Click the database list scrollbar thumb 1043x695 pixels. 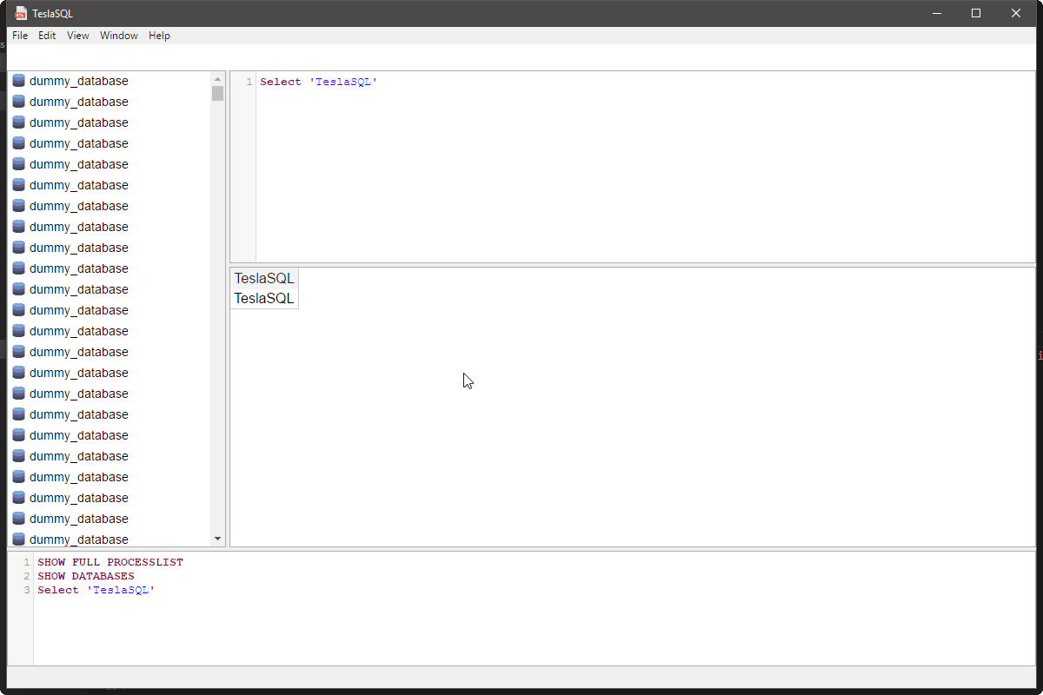tap(218, 93)
